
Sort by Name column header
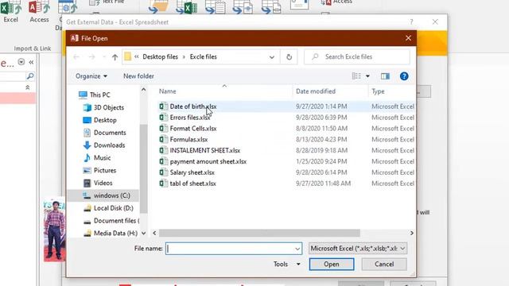point(168,91)
